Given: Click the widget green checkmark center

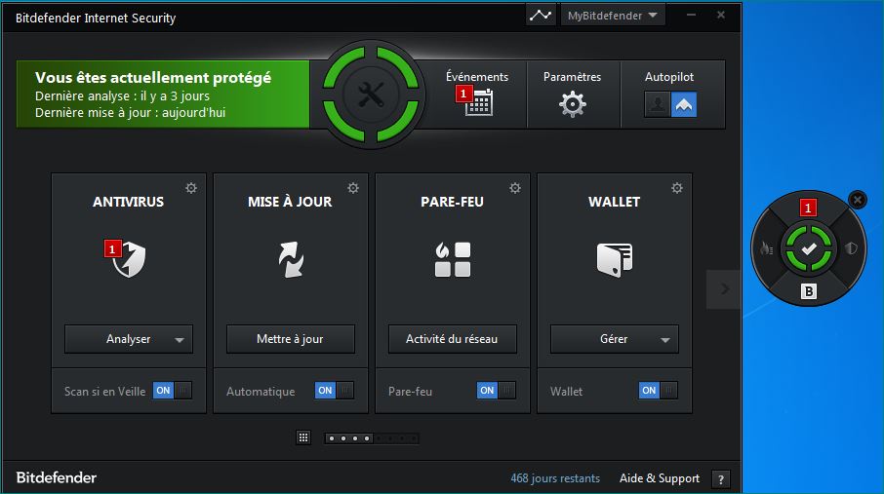Looking at the screenshot, I should click(x=809, y=248).
